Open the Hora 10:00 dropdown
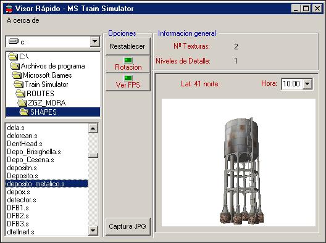 coord(307,84)
